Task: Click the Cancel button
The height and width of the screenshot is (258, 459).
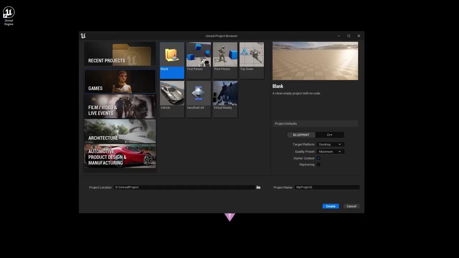Action: [x=351, y=206]
